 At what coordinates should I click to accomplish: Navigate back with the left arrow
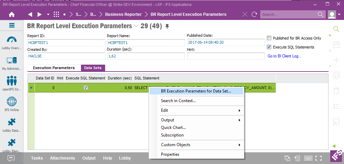point(30,14)
